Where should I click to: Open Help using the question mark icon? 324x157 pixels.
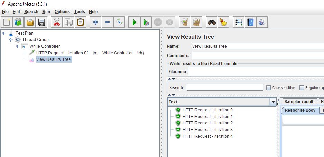click(250, 22)
